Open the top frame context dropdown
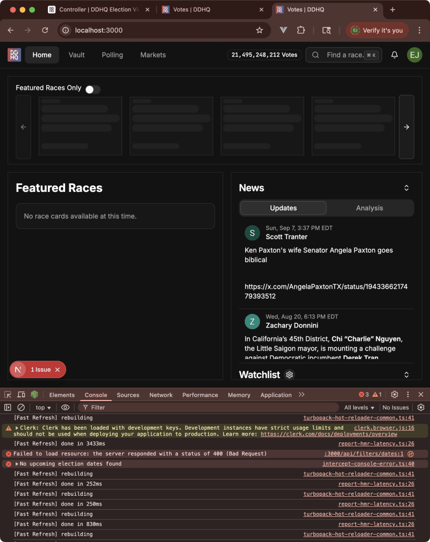 tap(42, 407)
